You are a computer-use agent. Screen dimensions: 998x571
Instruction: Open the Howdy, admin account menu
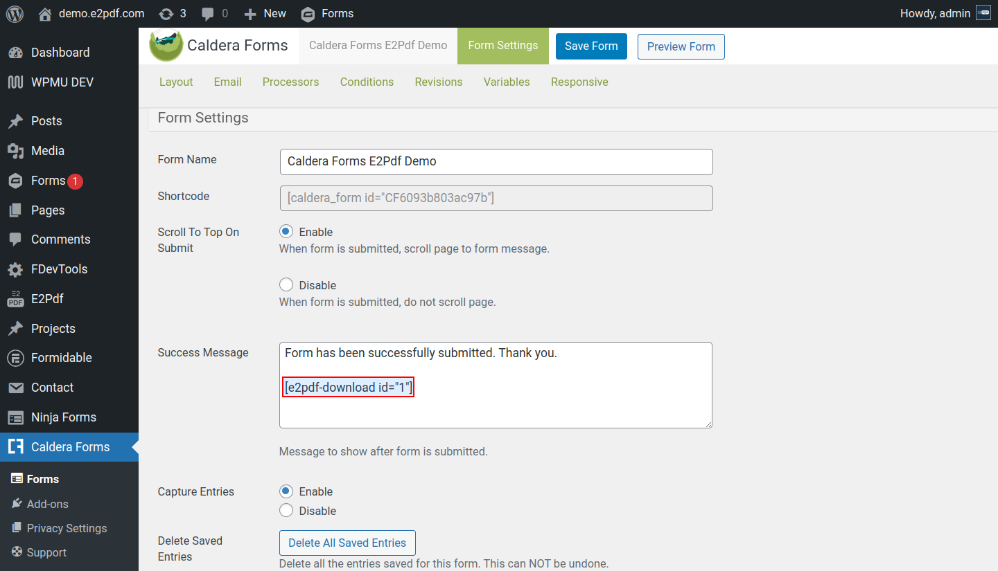(x=935, y=14)
